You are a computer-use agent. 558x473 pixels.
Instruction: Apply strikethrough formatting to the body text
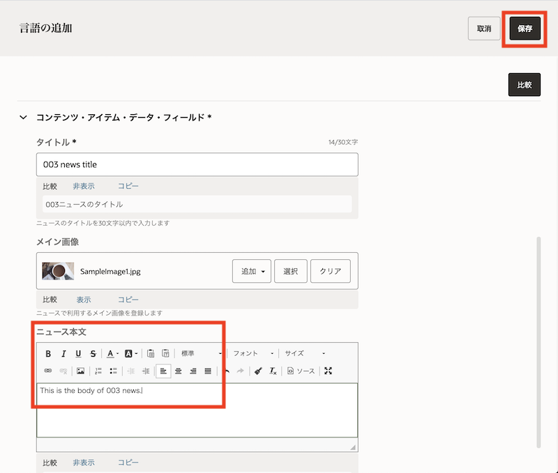tap(92, 353)
